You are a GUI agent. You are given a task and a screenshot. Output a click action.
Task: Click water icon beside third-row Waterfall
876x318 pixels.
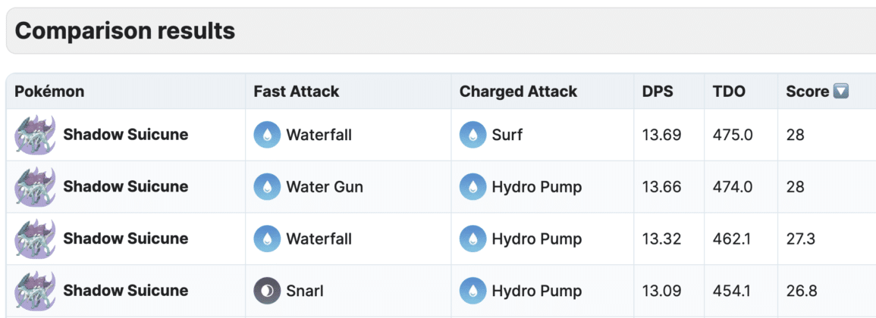[x=267, y=239]
